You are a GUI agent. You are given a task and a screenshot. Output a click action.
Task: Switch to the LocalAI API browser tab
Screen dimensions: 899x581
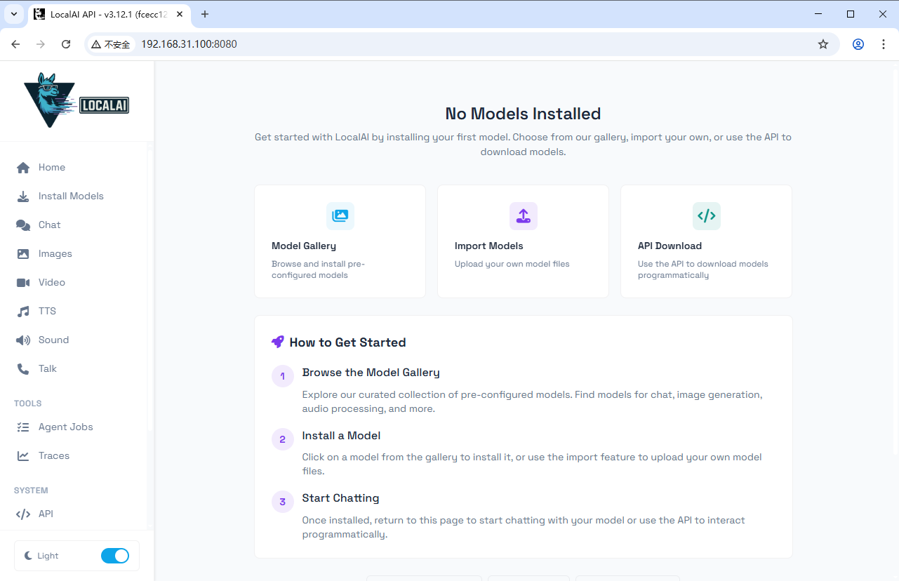[x=109, y=14]
